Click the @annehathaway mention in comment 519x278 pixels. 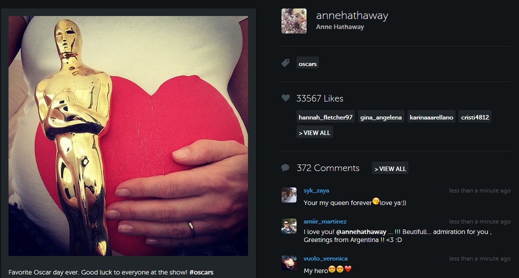(x=361, y=231)
